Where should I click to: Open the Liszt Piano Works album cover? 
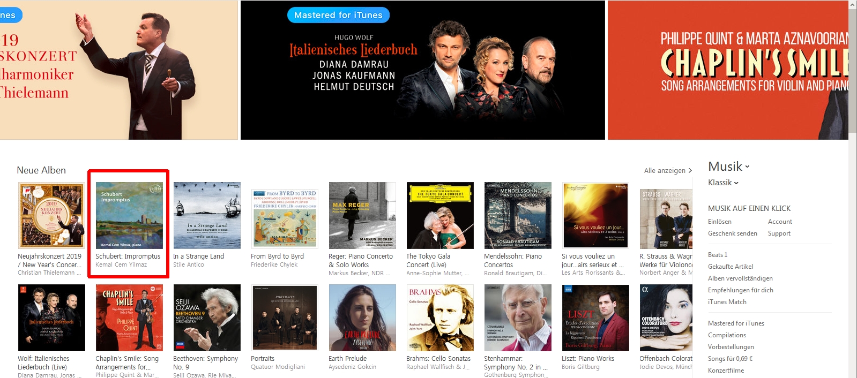coord(595,317)
